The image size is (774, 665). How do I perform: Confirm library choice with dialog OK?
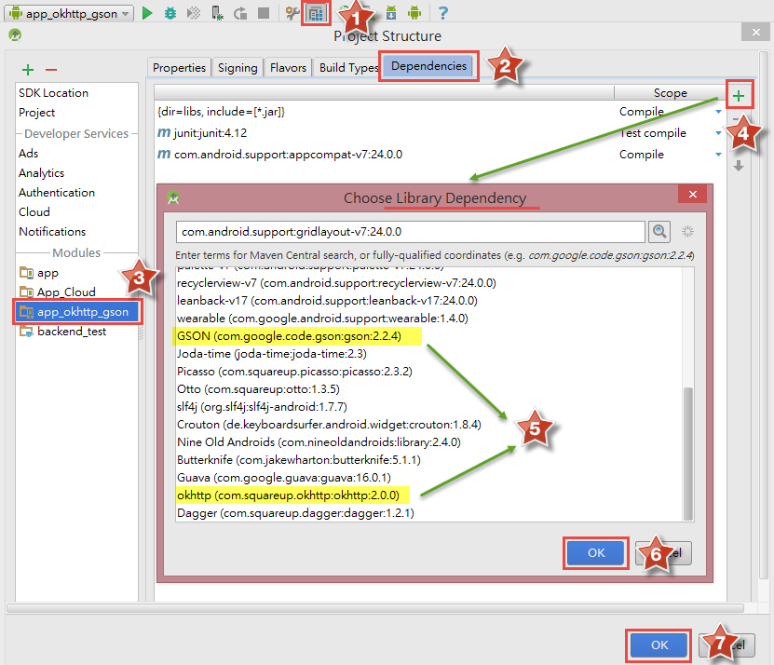(x=596, y=553)
